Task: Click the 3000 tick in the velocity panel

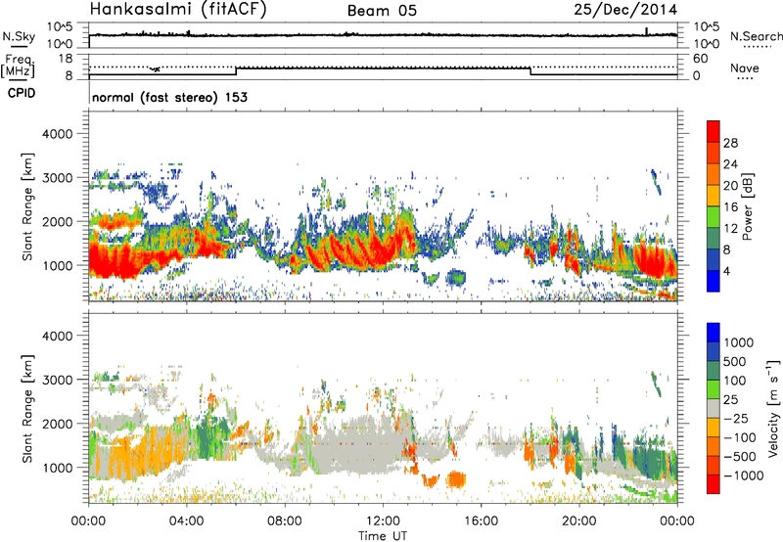Action: [58, 380]
